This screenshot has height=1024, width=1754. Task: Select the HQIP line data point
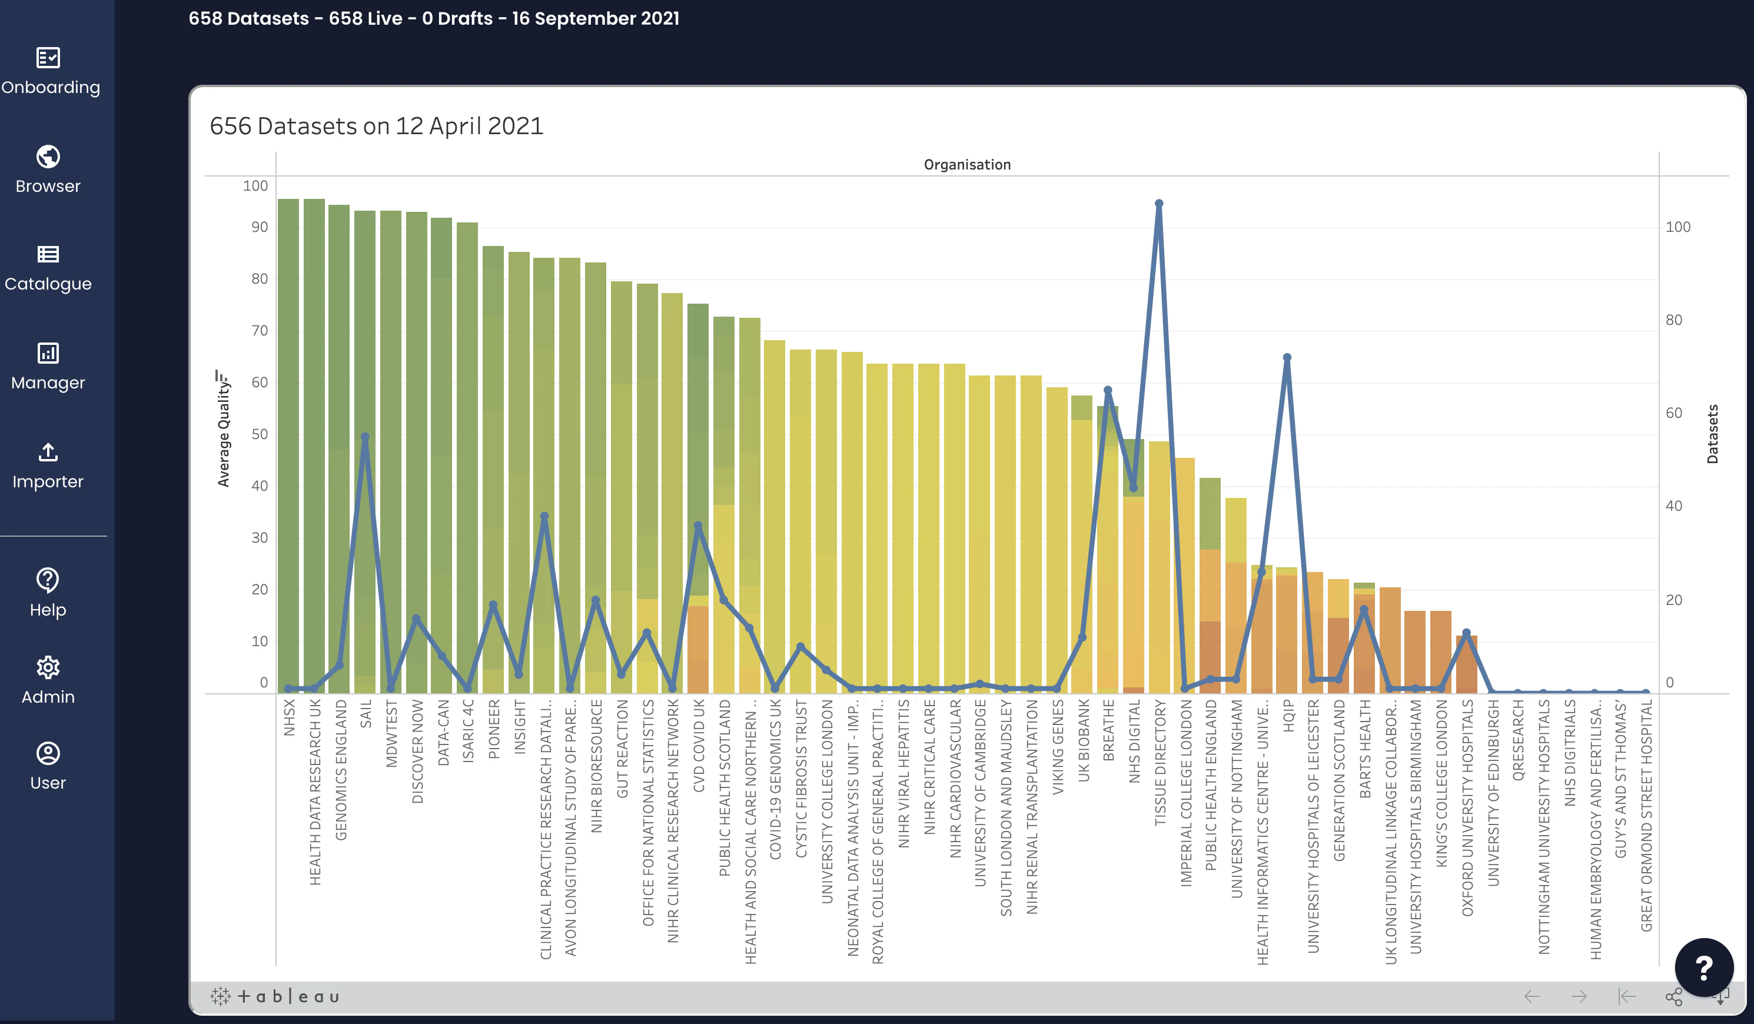(1286, 358)
